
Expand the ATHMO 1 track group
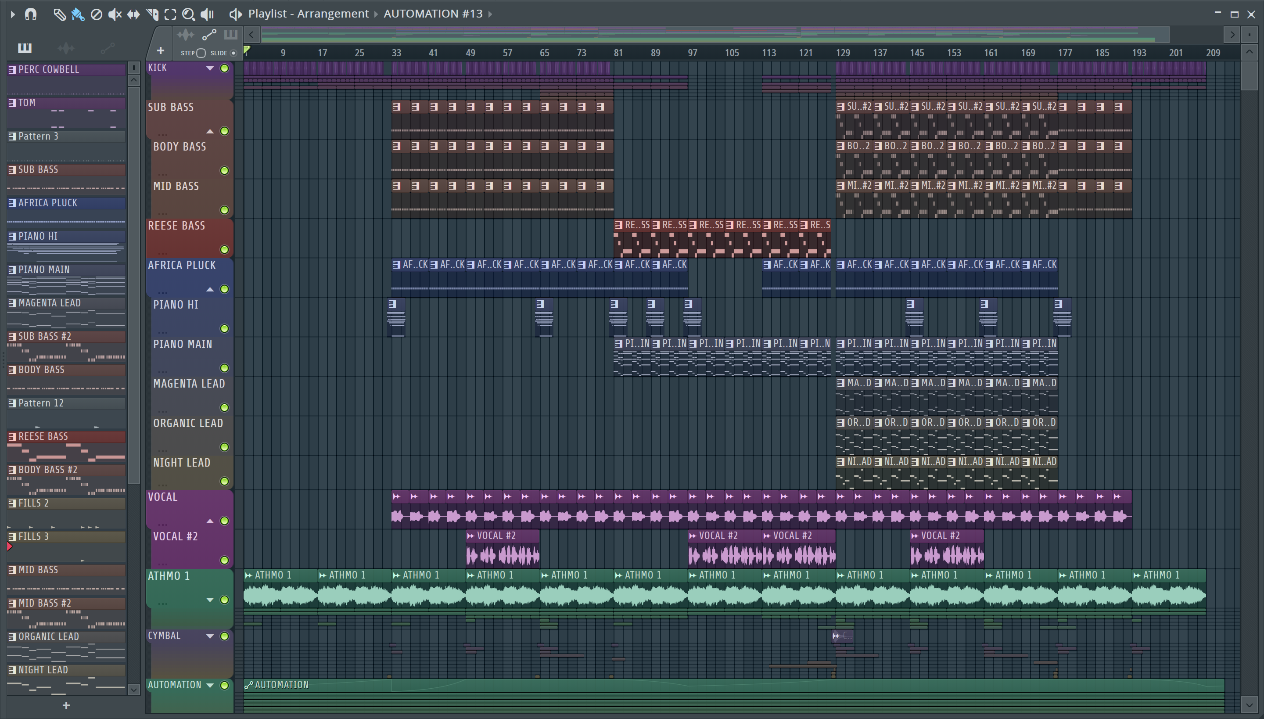click(210, 600)
